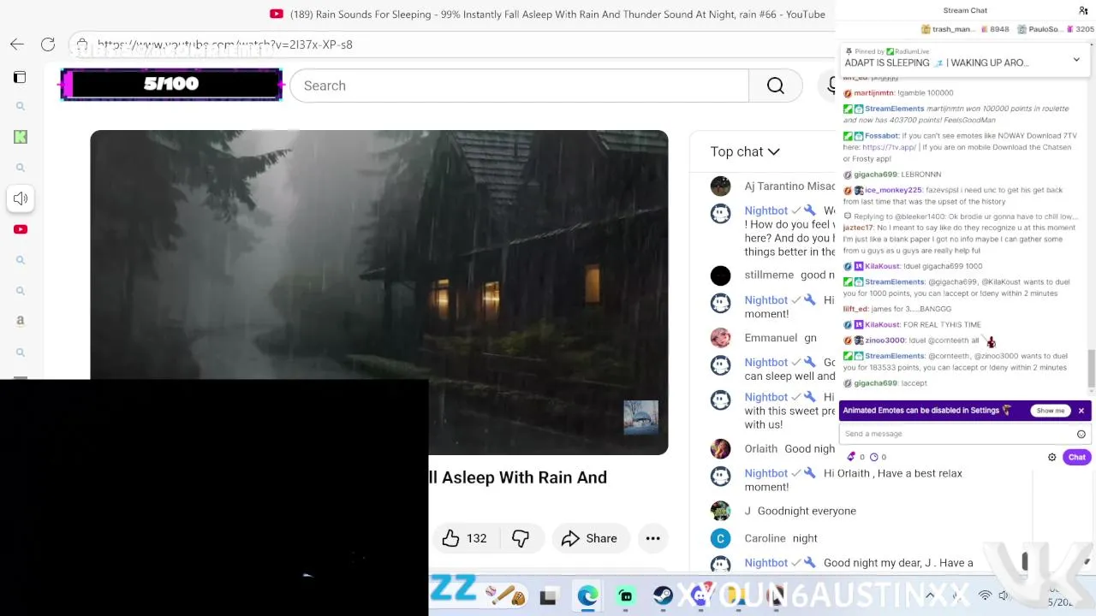Reload the YouTube page

point(48,44)
